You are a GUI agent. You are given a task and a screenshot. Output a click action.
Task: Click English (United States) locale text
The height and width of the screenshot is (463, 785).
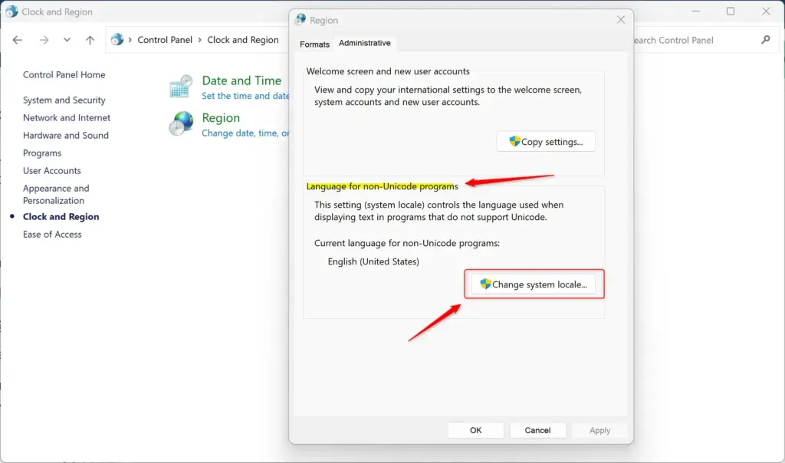pos(373,261)
